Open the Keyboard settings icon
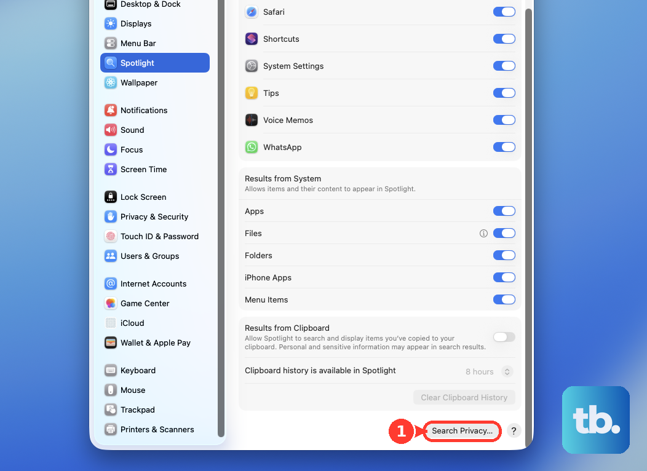The height and width of the screenshot is (471, 647). pyautogui.click(x=111, y=370)
